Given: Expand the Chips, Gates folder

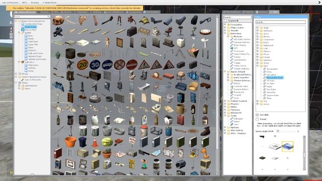Looking at the screenshot, I should point(225,28).
